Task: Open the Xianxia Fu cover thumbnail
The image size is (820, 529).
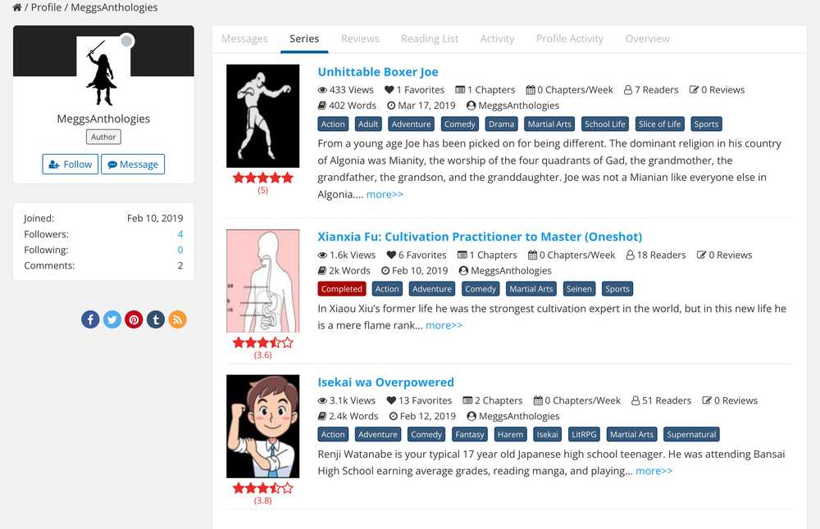Action: (262, 281)
